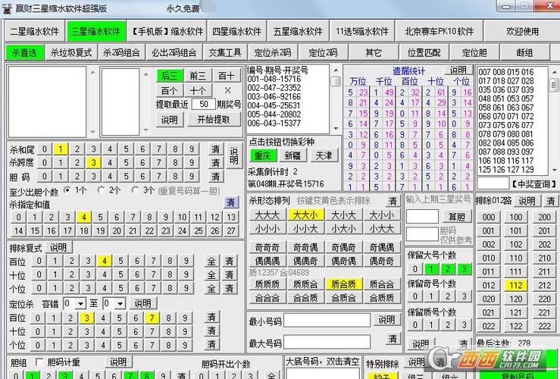Open the 五星缩水软件 tab
Screen dimensions: 560x379
point(298,31)
